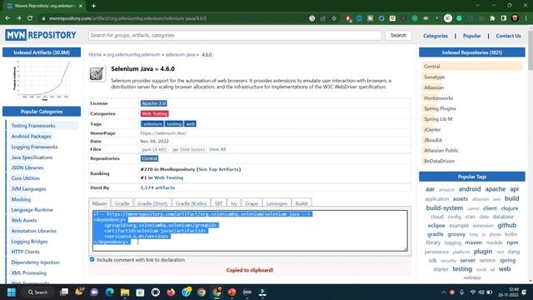
Task: Click the Central repository badge
Action: [150, 158]
